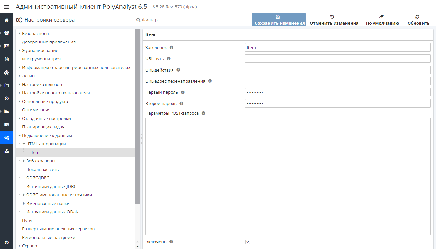Select Локальная сеть in tree
436x249 pixels.
coord(43,169)
